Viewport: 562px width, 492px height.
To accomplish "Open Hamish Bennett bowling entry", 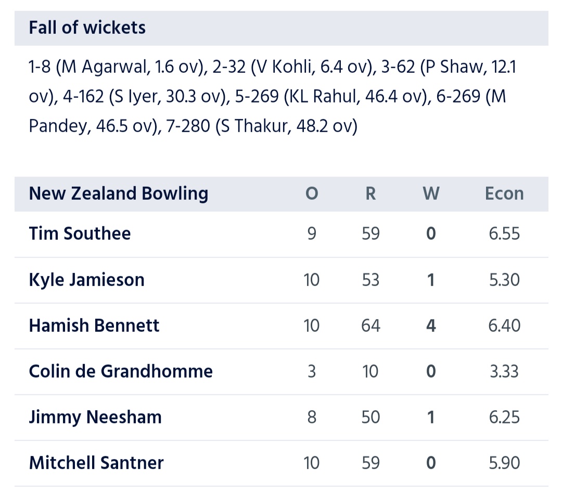I will pos(282,326).
